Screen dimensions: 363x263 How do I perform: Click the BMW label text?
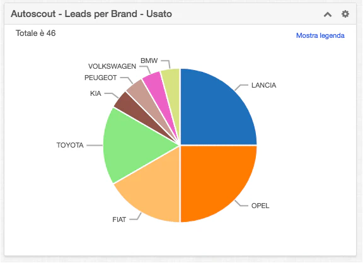click(149, 61)
